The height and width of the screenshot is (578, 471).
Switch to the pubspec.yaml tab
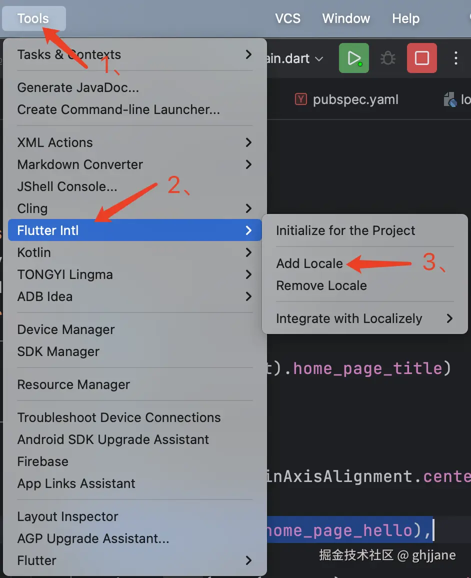(x=355, y=99)
